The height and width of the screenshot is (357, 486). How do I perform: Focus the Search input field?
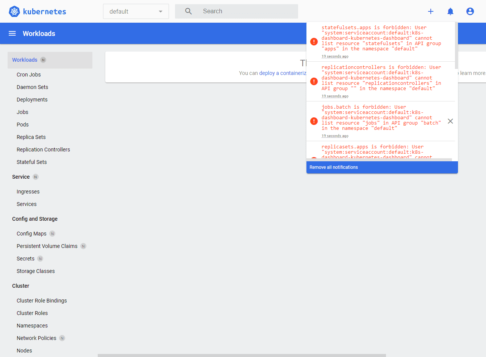tap(236, 11)
